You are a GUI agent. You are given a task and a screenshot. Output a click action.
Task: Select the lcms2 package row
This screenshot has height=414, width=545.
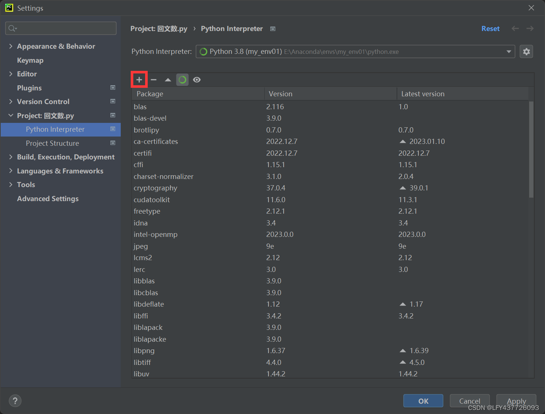(x=330, y=258)
